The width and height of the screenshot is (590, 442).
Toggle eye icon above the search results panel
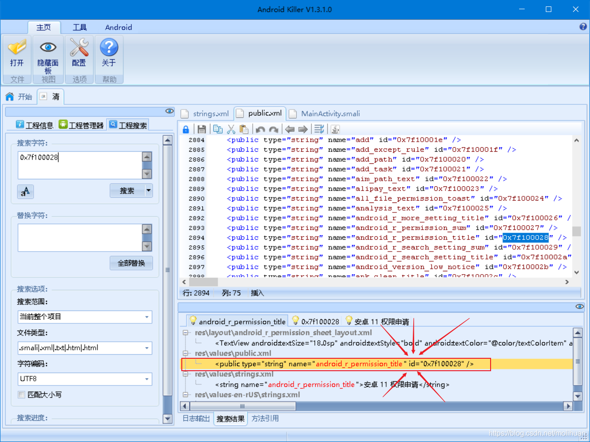[x=580, y=306]
